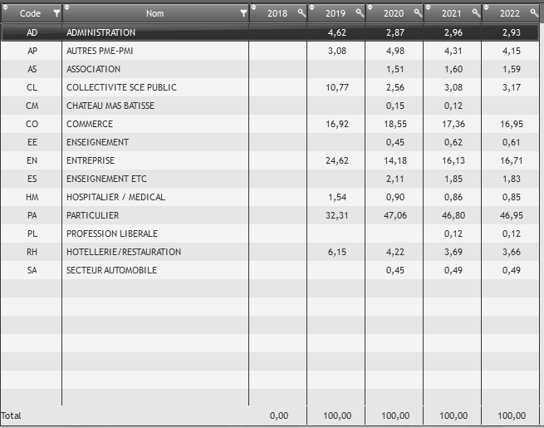The height and width of the screenshot is (428, 544).
Task: Click the search magnifier in 2021 column
Action: (476, 13)
